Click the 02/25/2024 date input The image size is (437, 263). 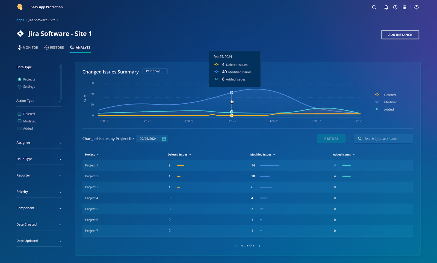(x=152, y=139)
